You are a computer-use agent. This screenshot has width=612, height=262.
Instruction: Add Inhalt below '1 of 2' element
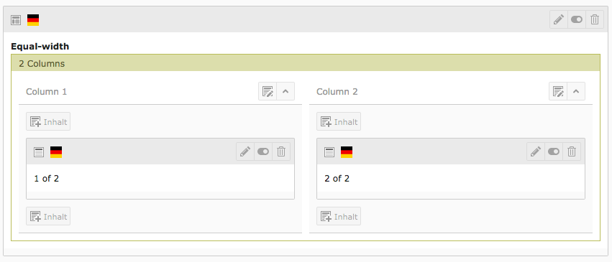coord(48,216)
